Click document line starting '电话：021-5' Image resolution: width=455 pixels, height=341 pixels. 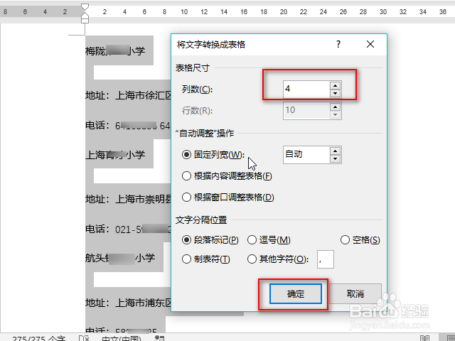[x=128, y=229]
